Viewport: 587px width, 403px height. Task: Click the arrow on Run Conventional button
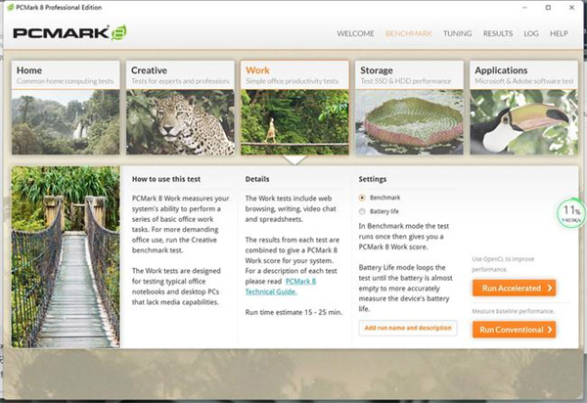pos(550,330)
